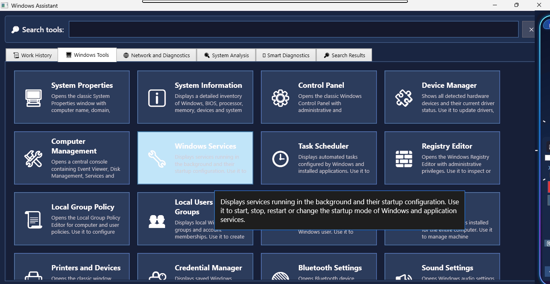The image size is (550, 284).
Task: Click the Printers and Devices printer icon
Action: 33,276
